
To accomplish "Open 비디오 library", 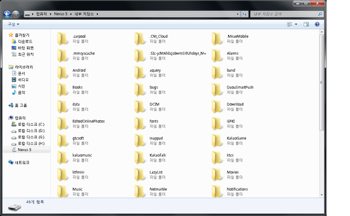I will pos(23,80).
